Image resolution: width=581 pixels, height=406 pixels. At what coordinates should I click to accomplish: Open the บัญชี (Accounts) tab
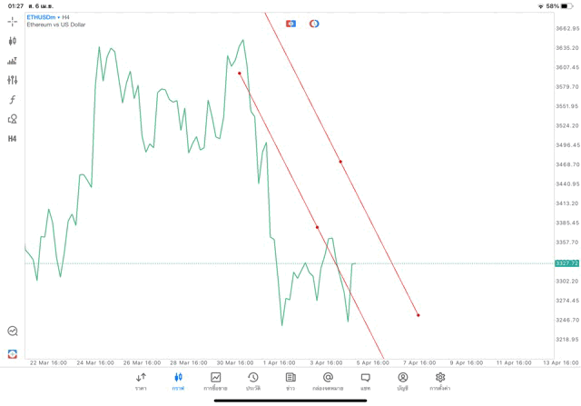pos(402,381)
